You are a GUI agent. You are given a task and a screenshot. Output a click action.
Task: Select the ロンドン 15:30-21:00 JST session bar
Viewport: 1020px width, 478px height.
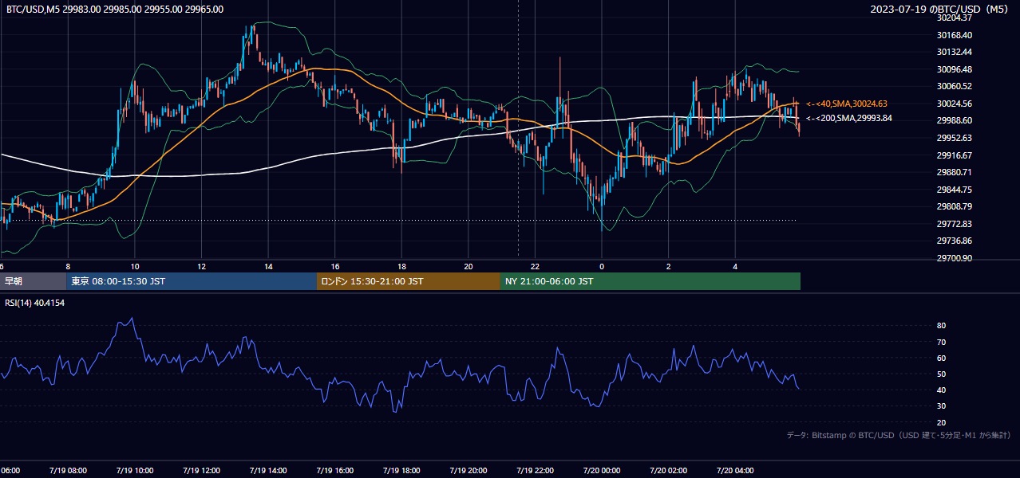pos(409,281)
